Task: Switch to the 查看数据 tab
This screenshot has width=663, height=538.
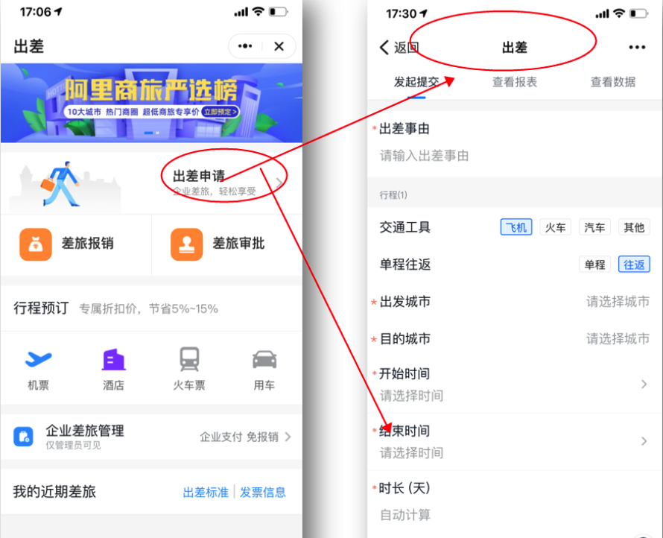Action: [612, 82]
